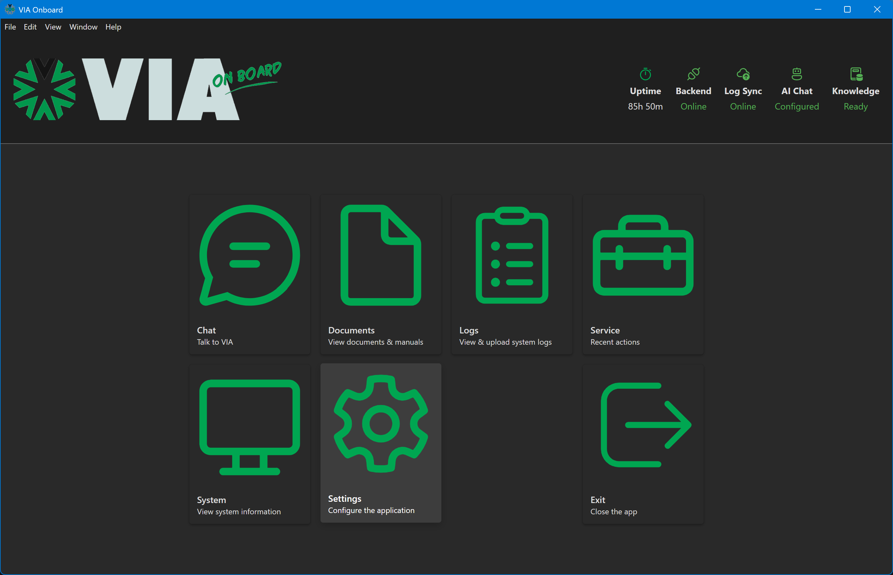
Task: Click the Knowledge database icon
Action: (856, 74)
